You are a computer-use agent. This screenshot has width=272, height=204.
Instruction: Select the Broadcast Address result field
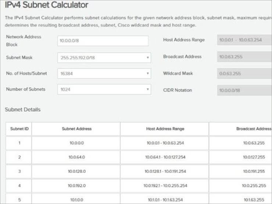click(244, 56)
